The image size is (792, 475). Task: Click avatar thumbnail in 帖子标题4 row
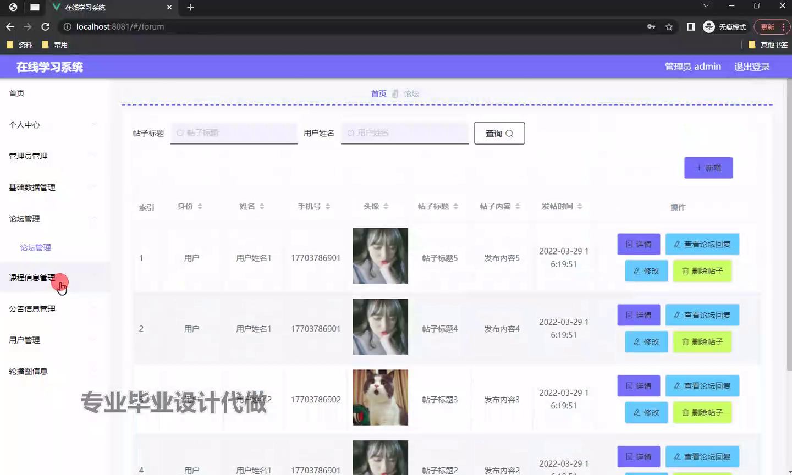pyautogui.click(x=381, y=327)
